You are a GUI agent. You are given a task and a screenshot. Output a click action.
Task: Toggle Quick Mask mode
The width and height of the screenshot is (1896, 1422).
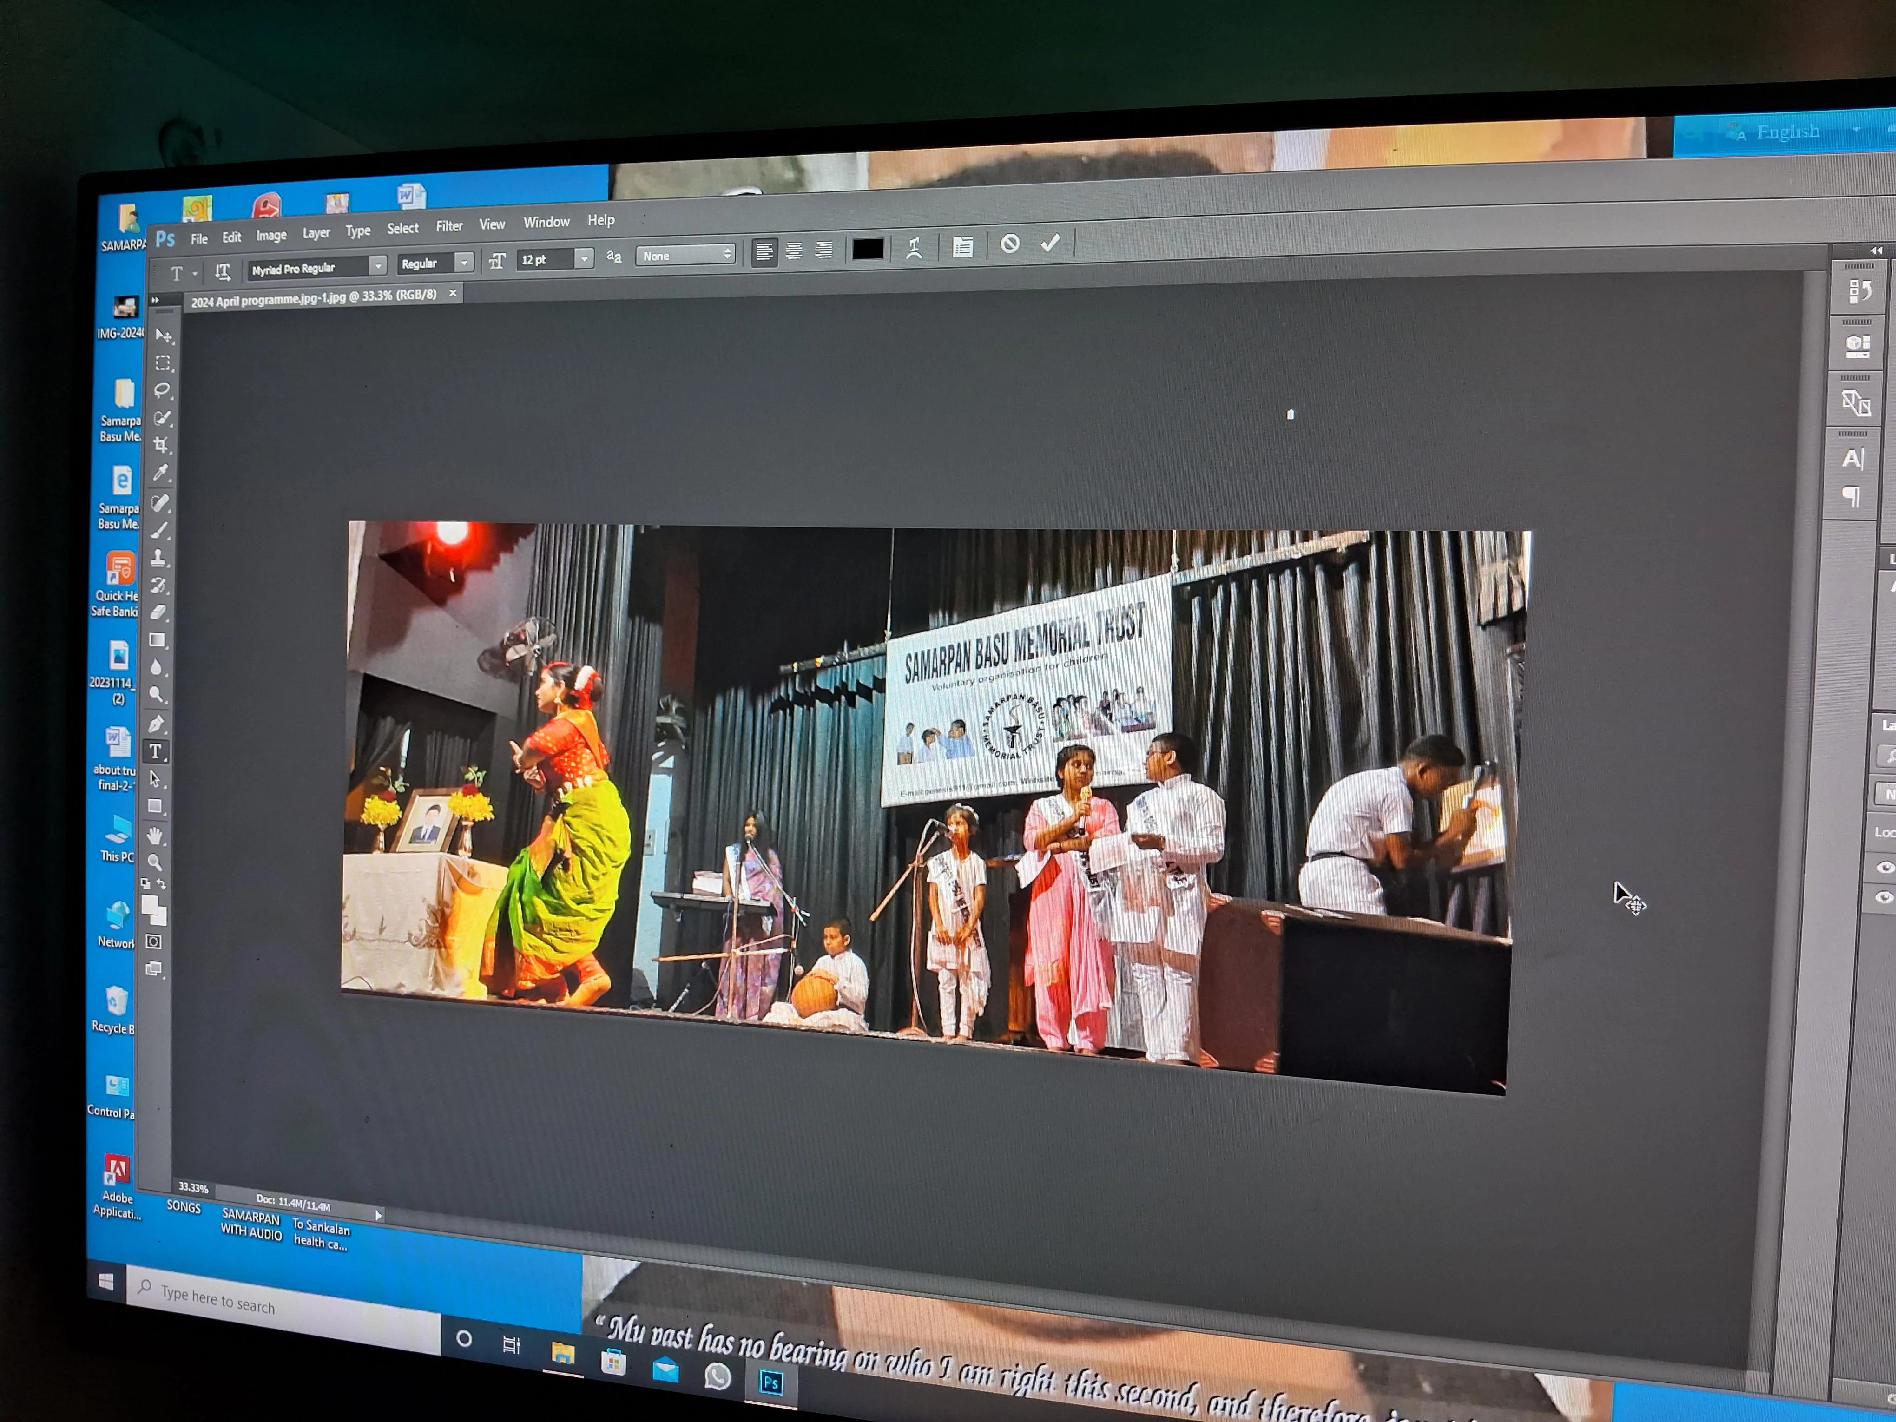(153, 942)
